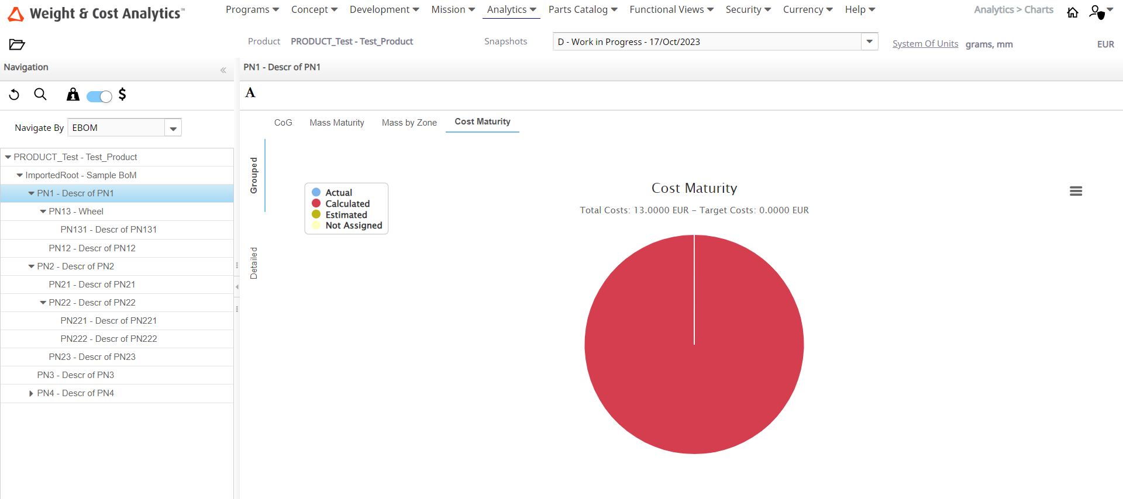Open the Snapshots dropdown list

point(869,41)
